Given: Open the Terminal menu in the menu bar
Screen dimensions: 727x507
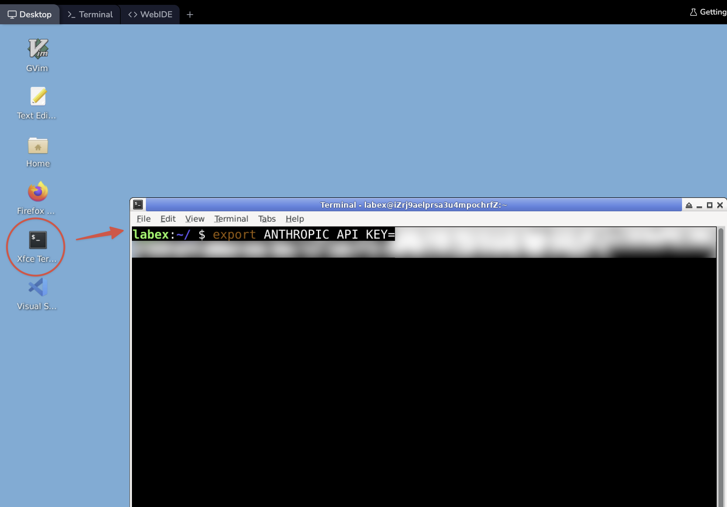Looking at the screenshot, I should 231,219.
